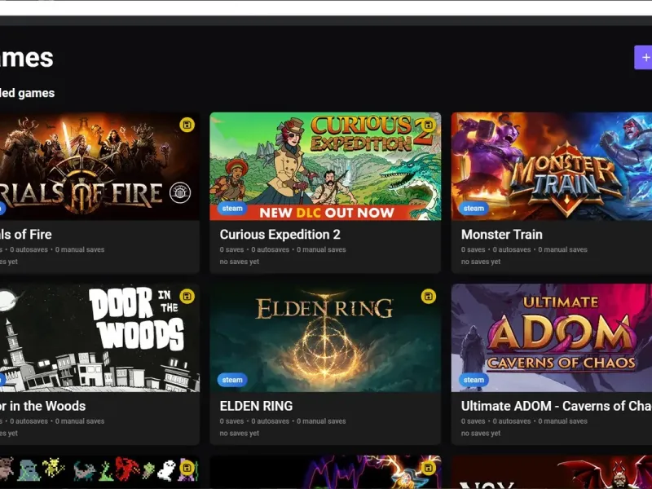Image resolution: width=652 pixels, height=489 pixels.
Task: Click 'no saves yet' under Curious Expedition 2
Action: (x=239, y=262)
